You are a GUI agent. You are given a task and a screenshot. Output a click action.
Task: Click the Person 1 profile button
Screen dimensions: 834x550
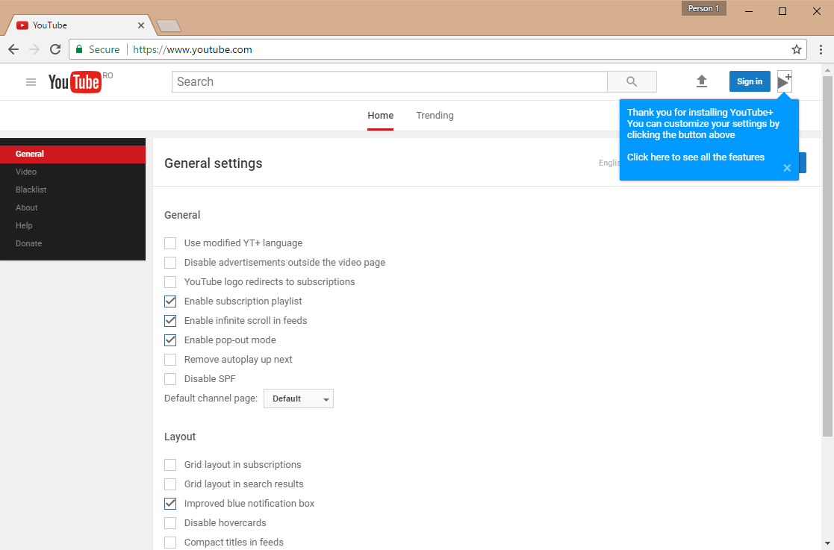703,8
